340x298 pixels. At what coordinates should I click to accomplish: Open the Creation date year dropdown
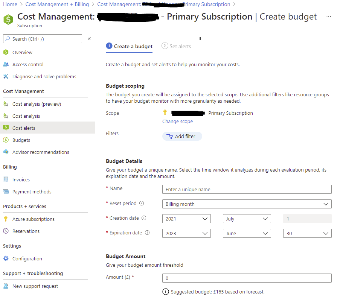186,219
